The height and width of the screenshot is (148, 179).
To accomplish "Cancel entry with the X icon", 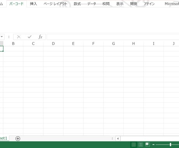I will (x=19, y=37).
